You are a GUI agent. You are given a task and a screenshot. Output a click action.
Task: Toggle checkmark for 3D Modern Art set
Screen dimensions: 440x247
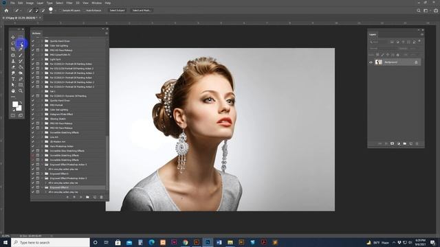33,142
